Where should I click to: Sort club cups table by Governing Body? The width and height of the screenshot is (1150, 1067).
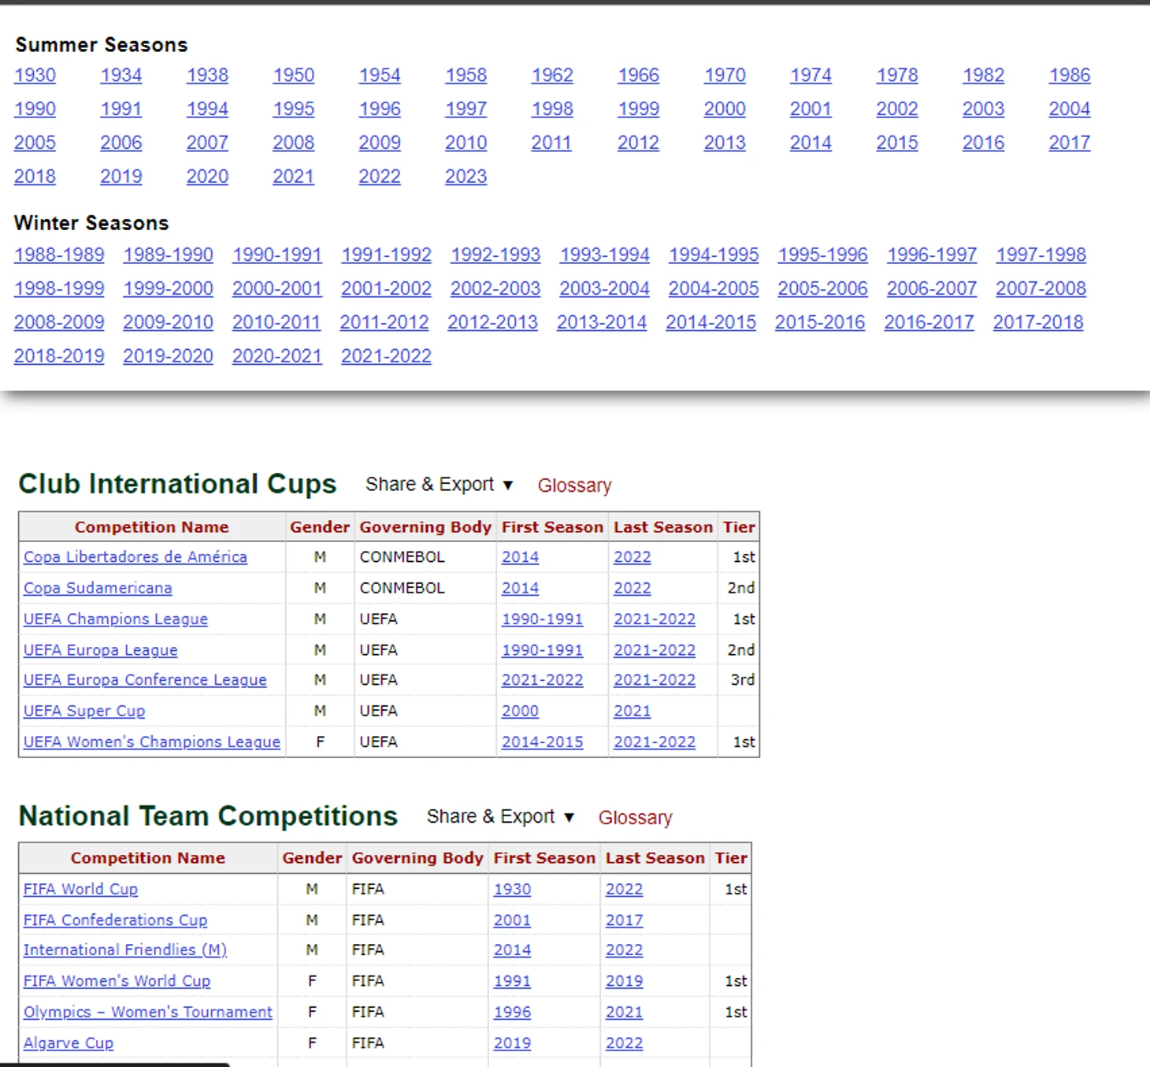tap(425, 527)
